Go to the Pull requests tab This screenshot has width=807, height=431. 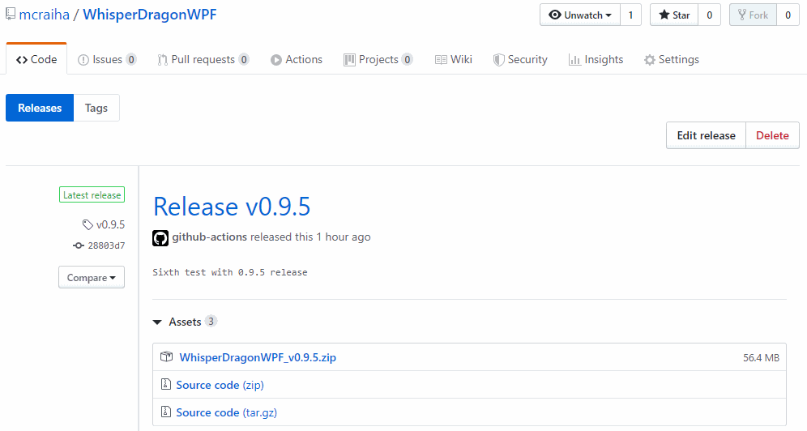[203, 59]
